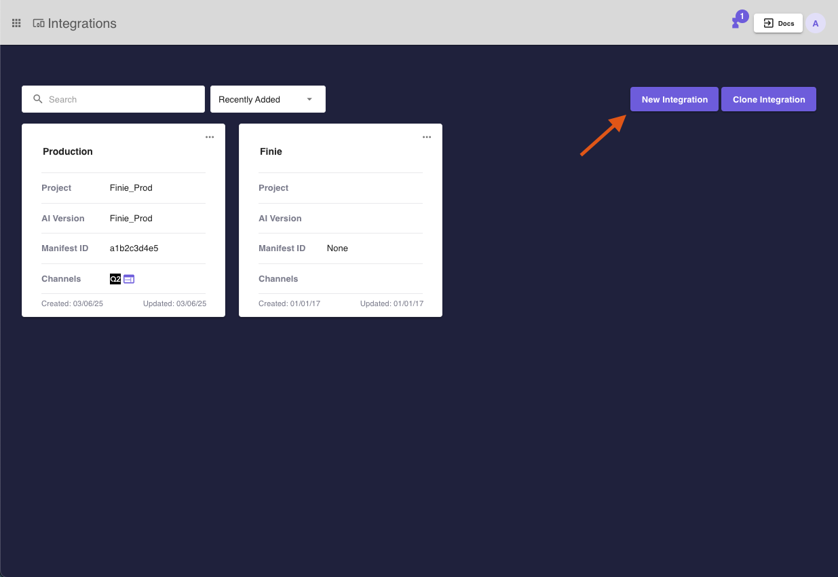This screenshot has height=577, width=838.
Task: Click Created: 03/06/25 on Production card
Action: click(72, 303)
